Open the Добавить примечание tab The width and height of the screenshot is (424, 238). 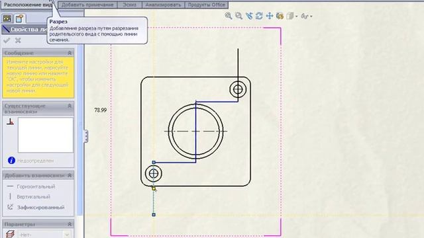click(87, 5)
